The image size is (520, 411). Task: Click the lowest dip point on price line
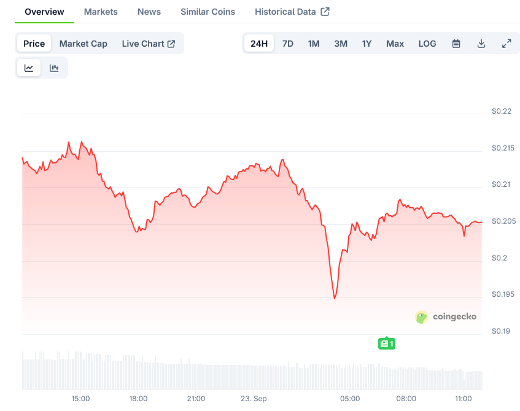[x=335, y=298]
